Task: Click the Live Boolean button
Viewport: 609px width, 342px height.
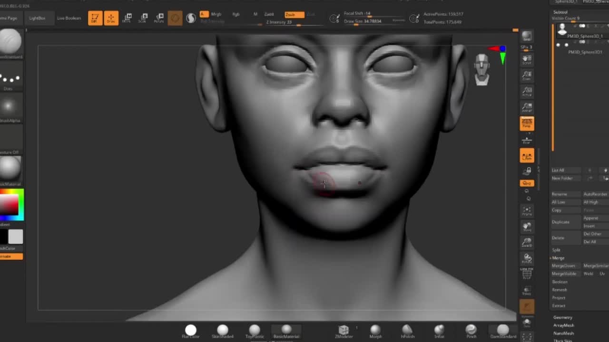Action: 69,18
